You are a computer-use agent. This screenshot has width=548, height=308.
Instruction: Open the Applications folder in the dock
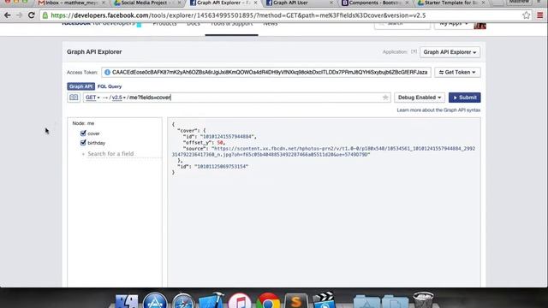366,302
